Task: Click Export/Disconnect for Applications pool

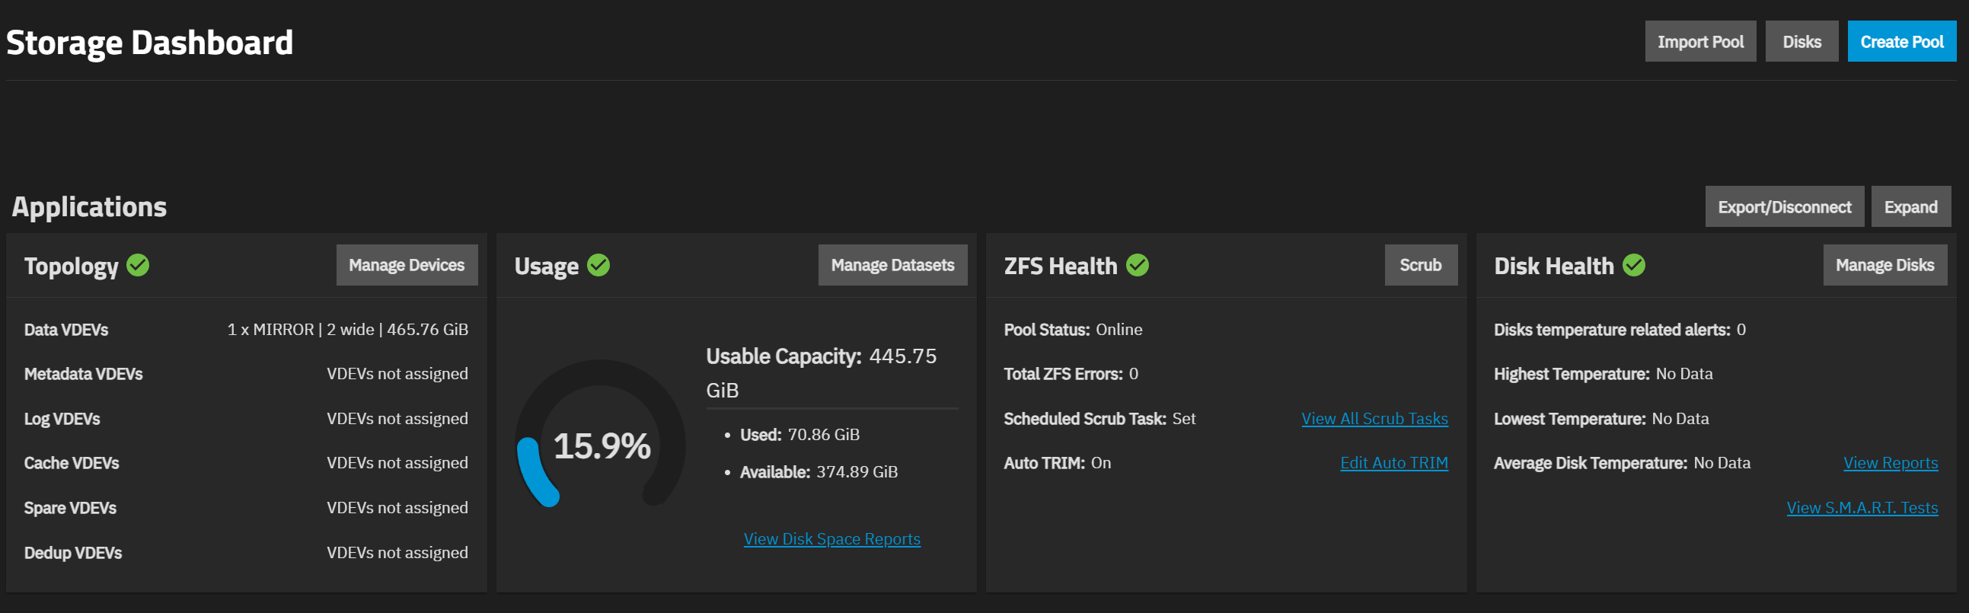Action: pos(1784,207)
